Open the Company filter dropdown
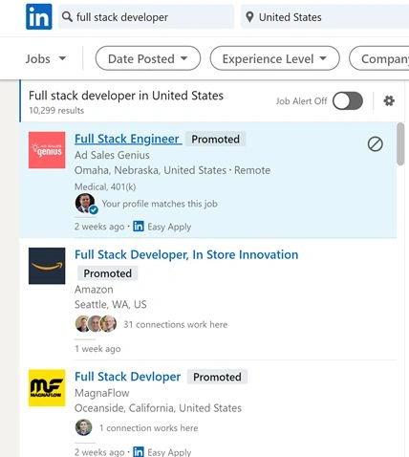Screen dimensions: 409x457 pyautogui.click(x=379, y=58)
